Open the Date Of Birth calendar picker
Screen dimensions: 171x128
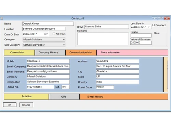coord(46,34)
